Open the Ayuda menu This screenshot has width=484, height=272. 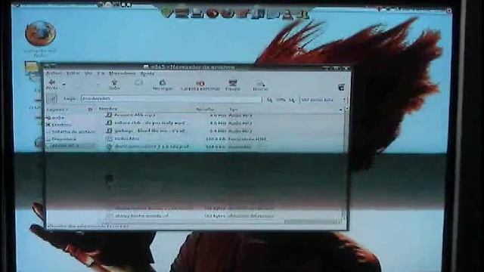[147, 73]
